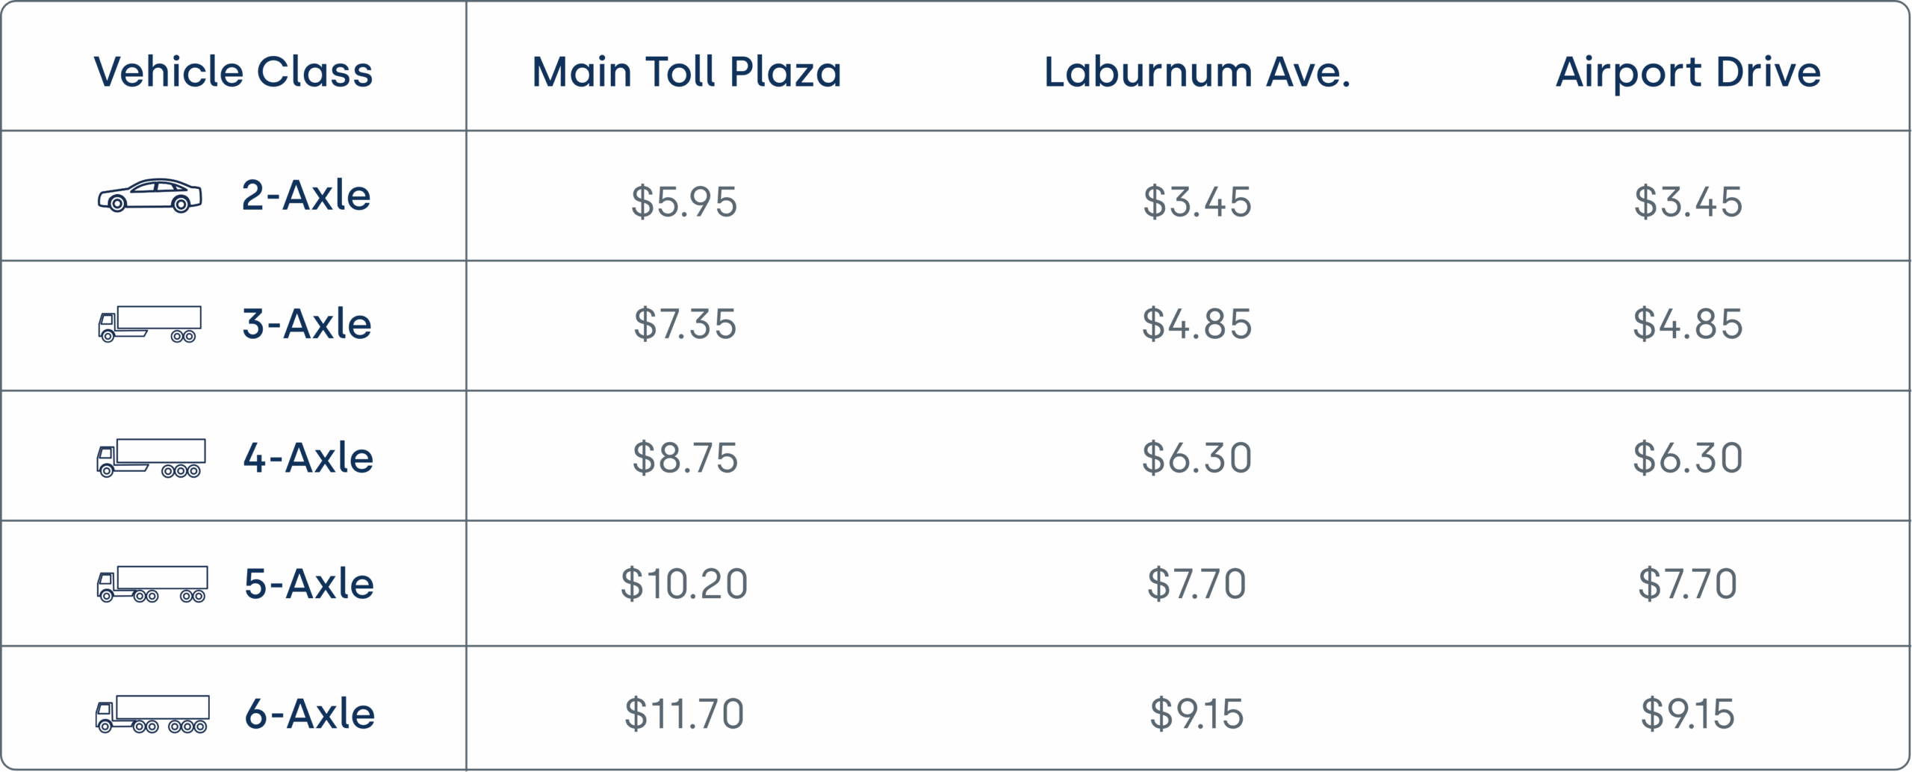Click the 3-Axle truck icon
Screen dimensions: 1912x772
pyautogui.click(x=149, y=324)
